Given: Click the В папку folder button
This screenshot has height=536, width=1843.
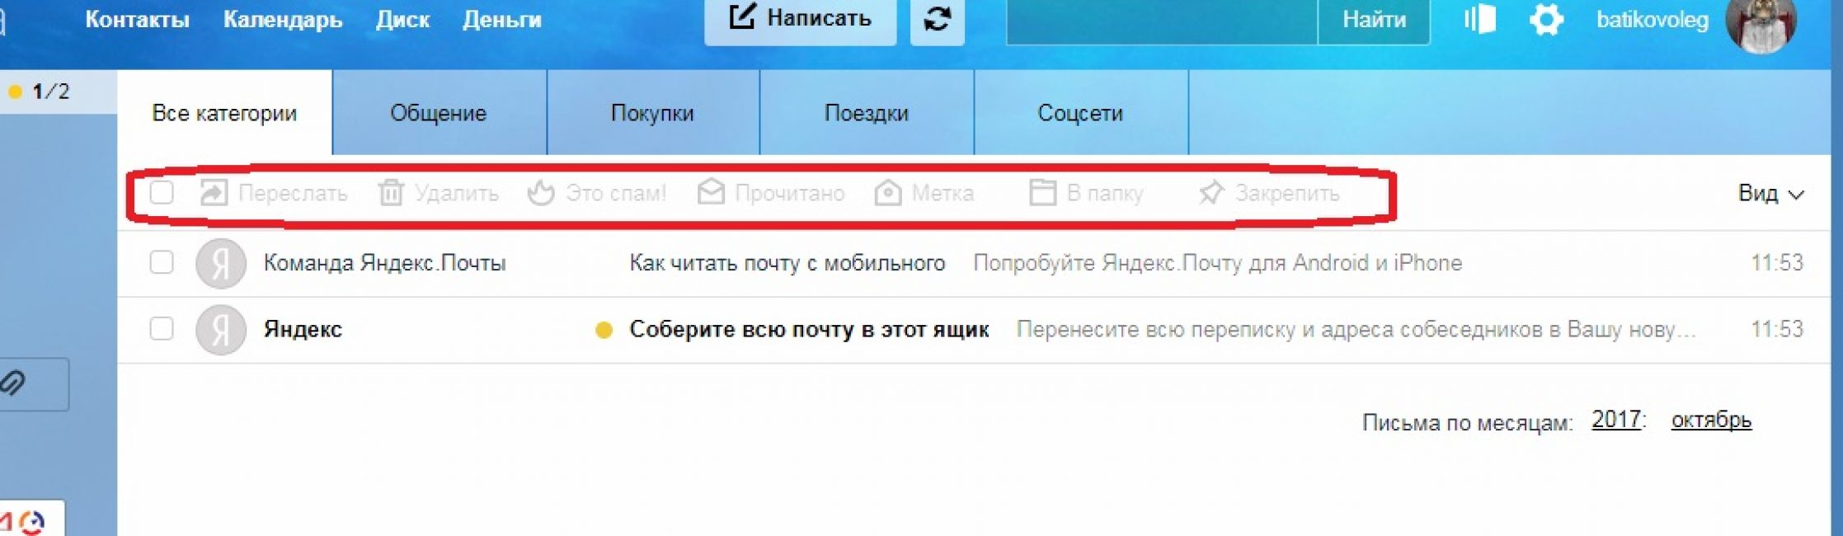Looking at the screenshot, I should [1085, 193].
